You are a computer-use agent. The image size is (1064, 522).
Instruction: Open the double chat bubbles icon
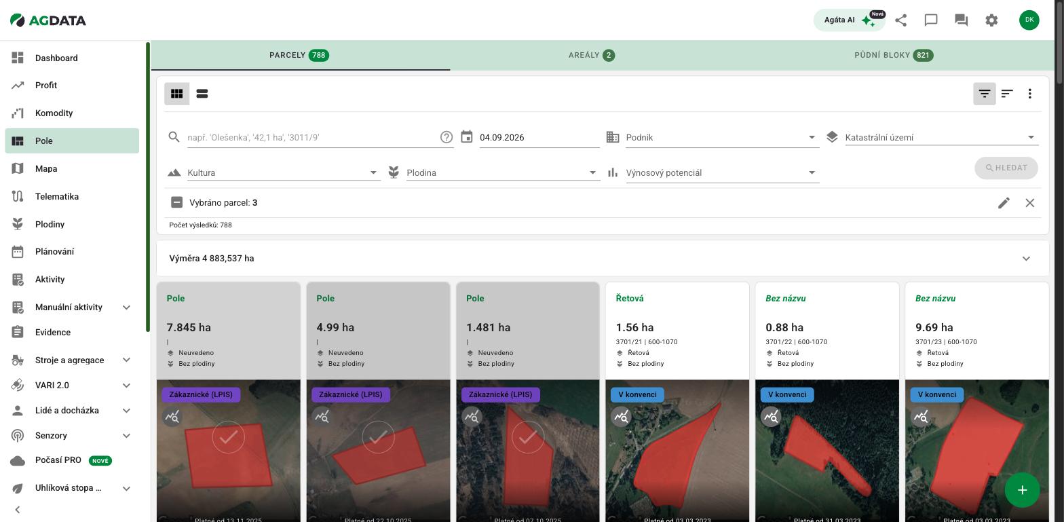pos(961,20)
